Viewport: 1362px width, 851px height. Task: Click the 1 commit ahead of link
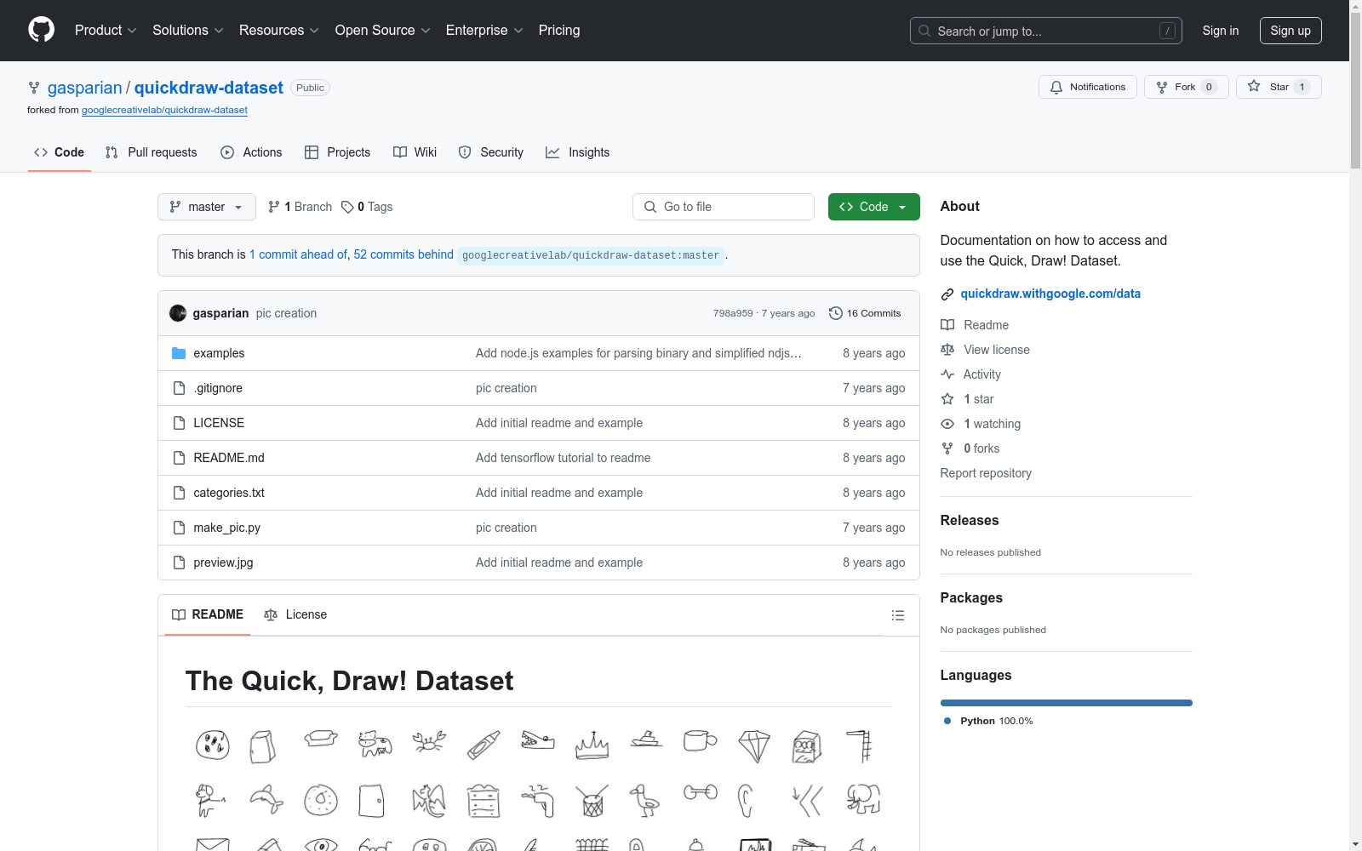pos(298,254)
